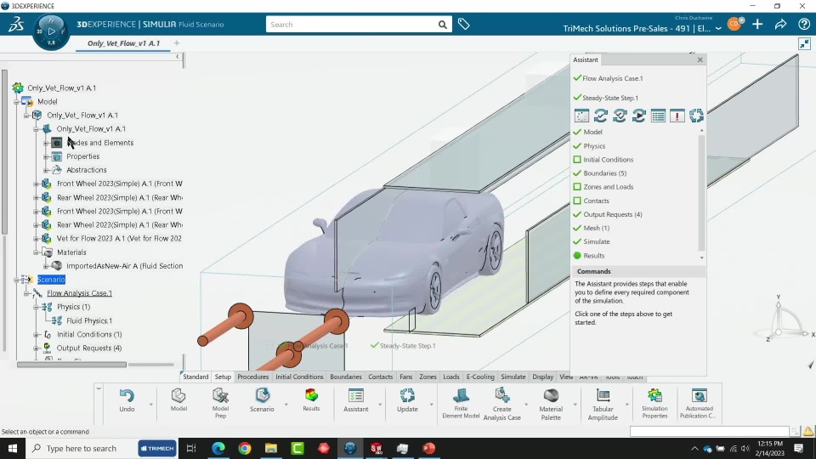Screen dimensions: 816x459
Task: Click the Assistant icon with arrows and play symbol
Action: pos(638,116)
